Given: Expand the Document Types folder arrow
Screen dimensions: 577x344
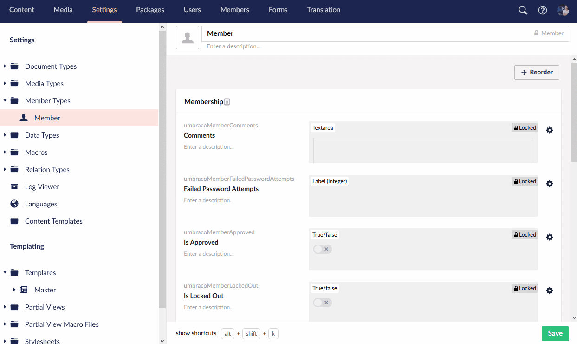Looking at the screenshot, I should coord(5,66).
